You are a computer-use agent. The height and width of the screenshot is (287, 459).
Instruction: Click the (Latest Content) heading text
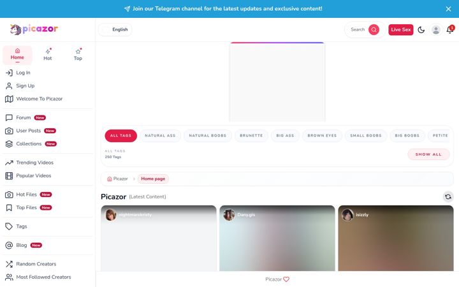pyautogui.click(x=147, y=197)
